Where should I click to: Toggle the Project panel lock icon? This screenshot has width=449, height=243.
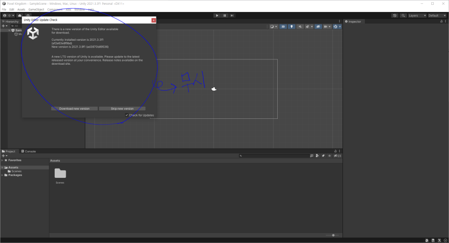coord(335,151)
